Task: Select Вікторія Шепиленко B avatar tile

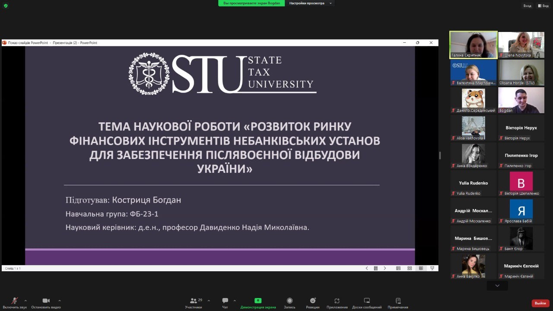Action: coord(521,183)
